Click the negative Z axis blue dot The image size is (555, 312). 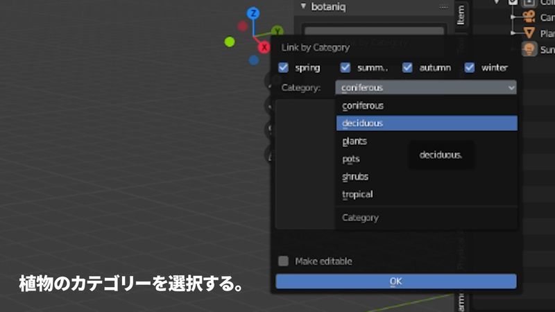[253, 60]
